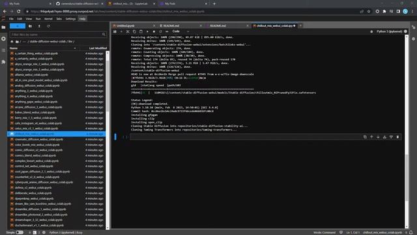Reload the browser page
This screenshot has height=235, width=417.
pos(18,12)
